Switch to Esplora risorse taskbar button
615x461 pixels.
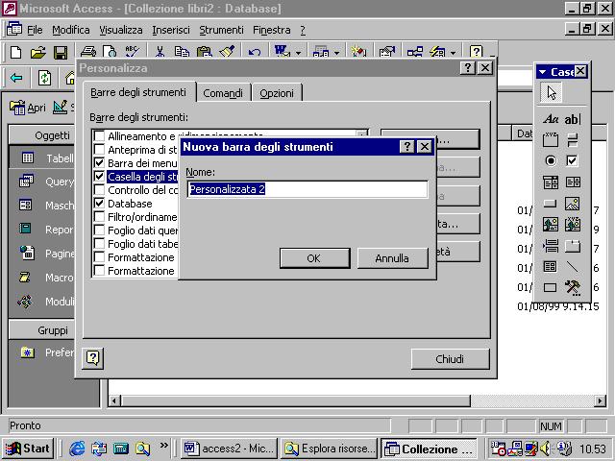[329, 449]
